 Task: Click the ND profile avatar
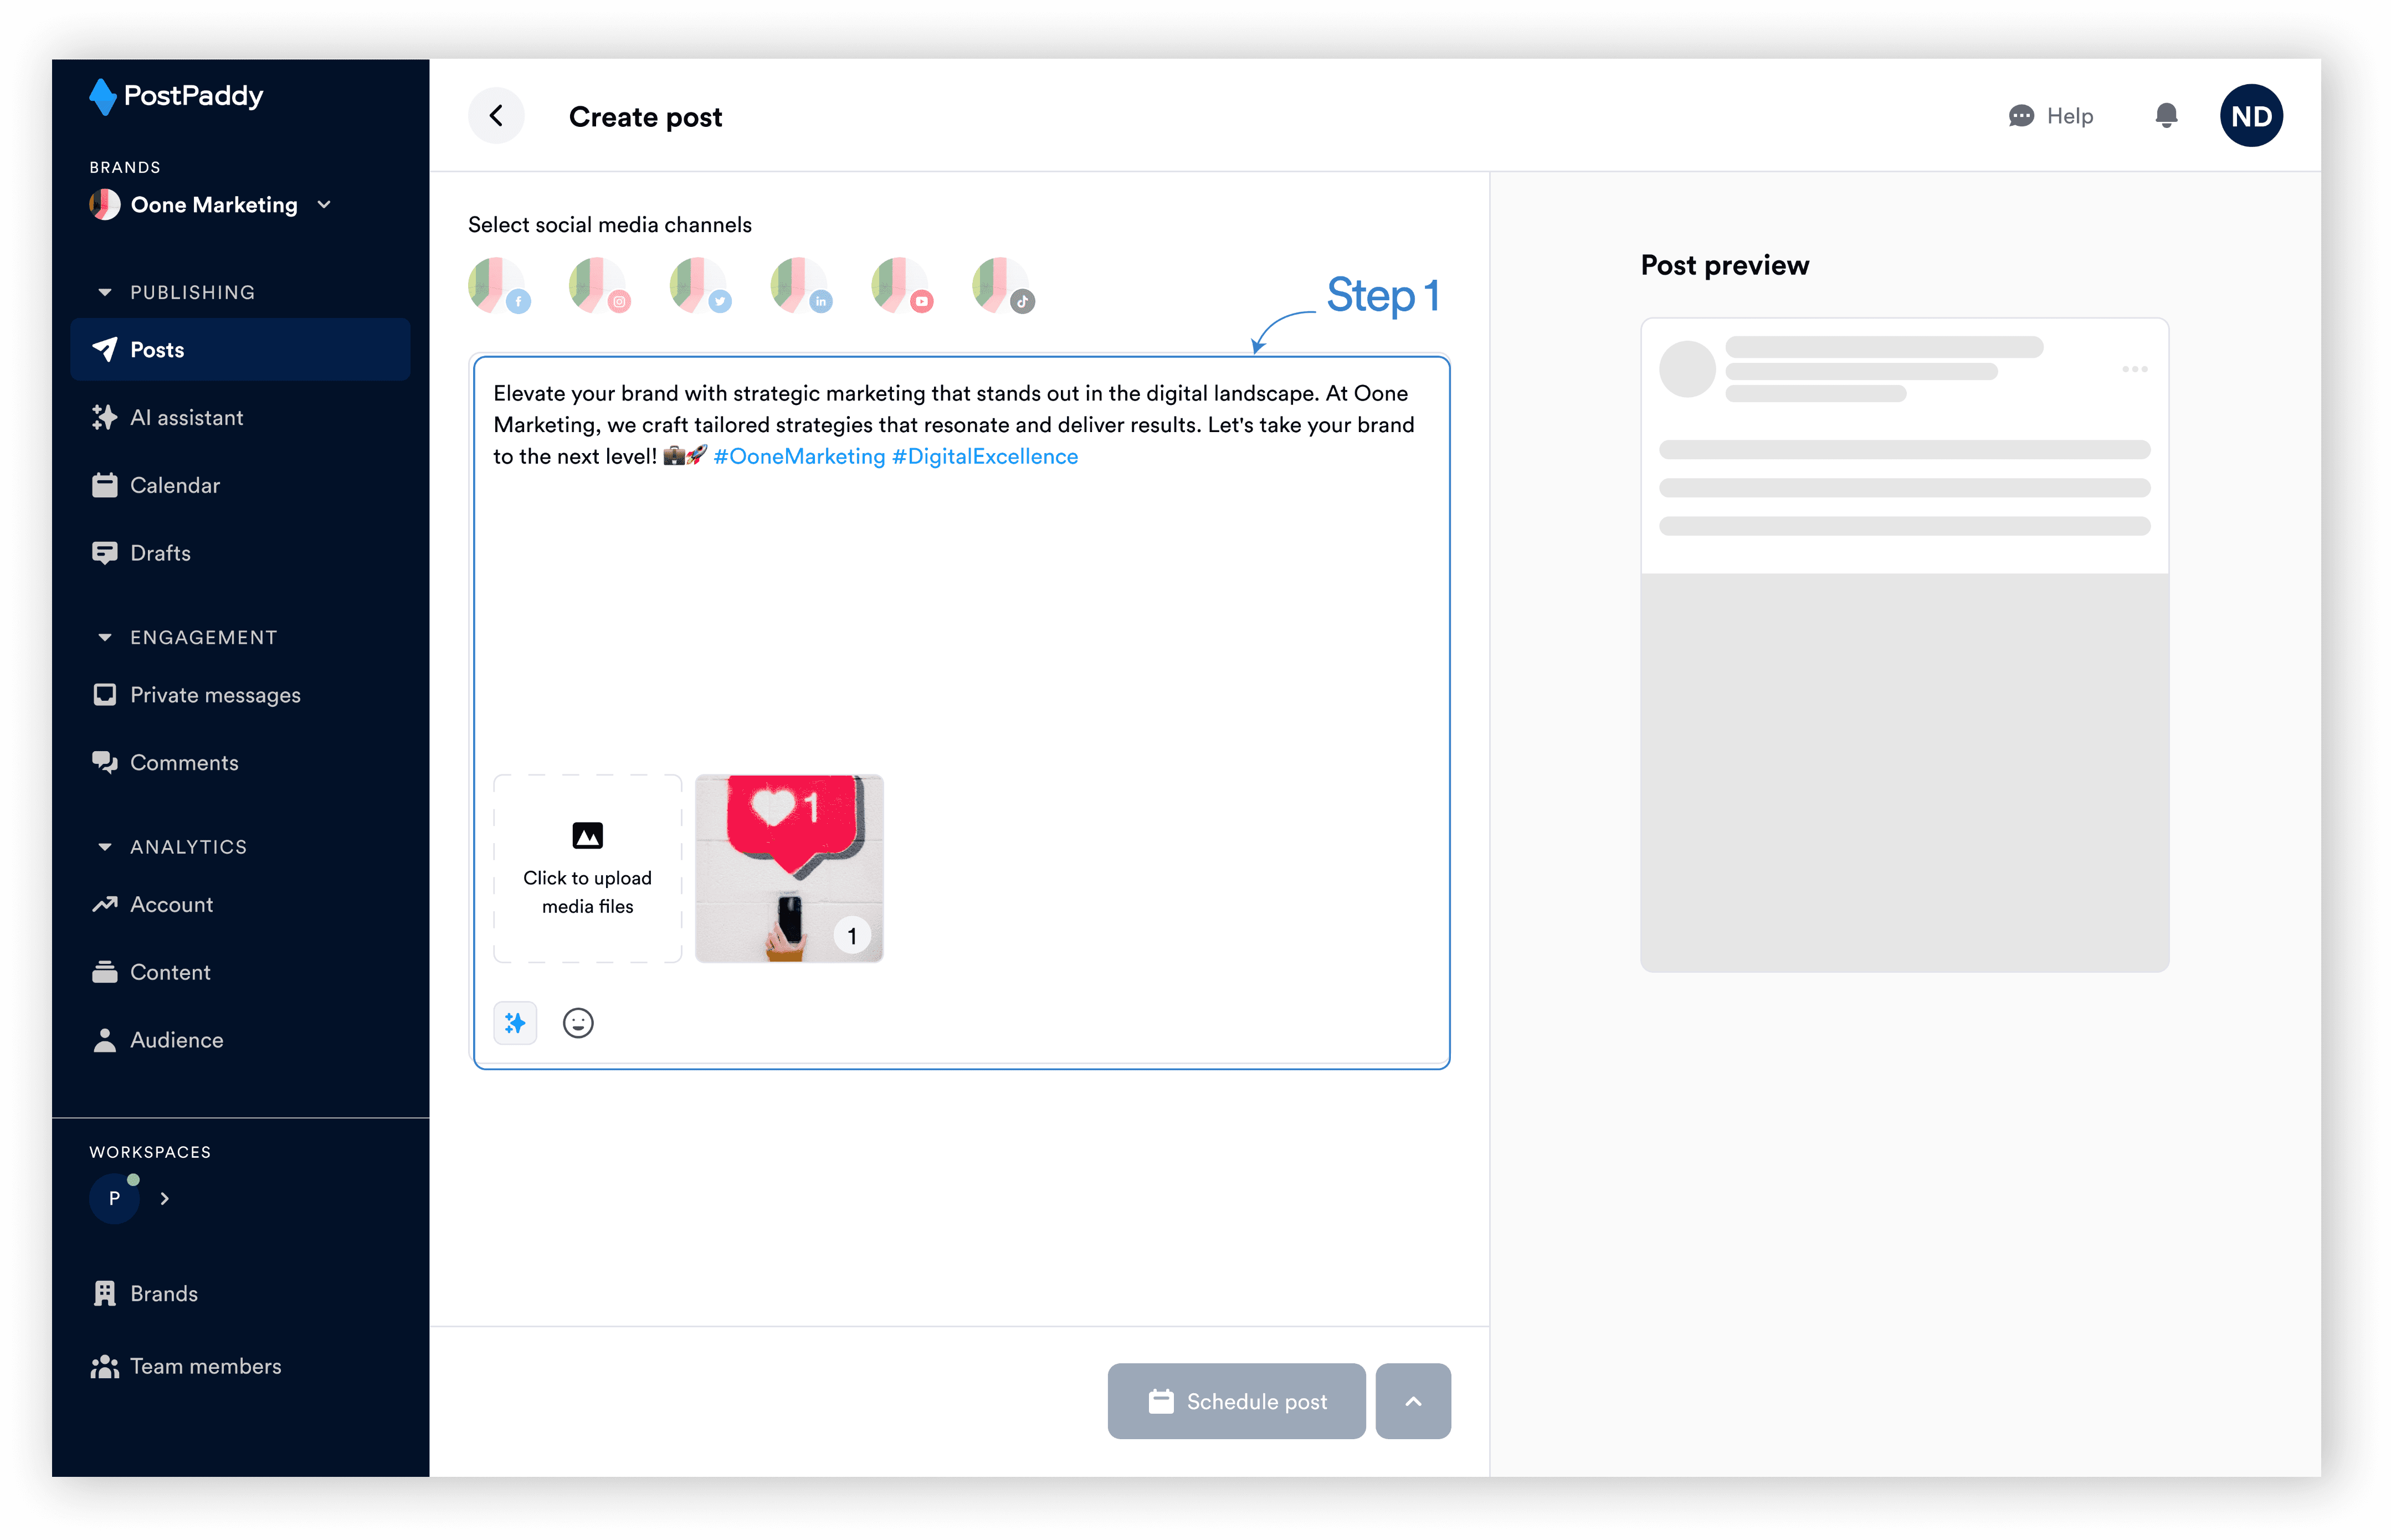2250,116
